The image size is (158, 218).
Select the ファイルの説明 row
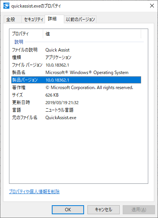(76, 50)
